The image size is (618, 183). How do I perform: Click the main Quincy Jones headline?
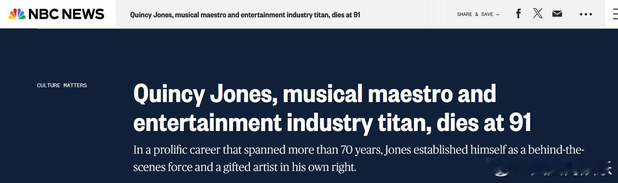tap(332, 108)
